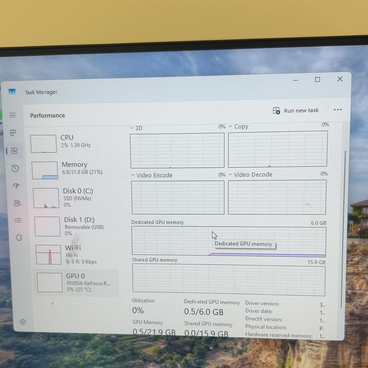The width and height of the screenshot is (368, 368).
Task: Click the 15.9 GB graph maximum label
Action: [x=316, y=262]
